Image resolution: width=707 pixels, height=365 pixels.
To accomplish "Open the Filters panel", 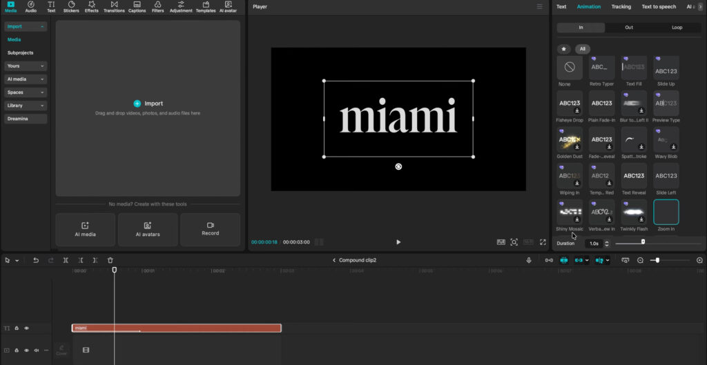I will (x=158, y=7).
